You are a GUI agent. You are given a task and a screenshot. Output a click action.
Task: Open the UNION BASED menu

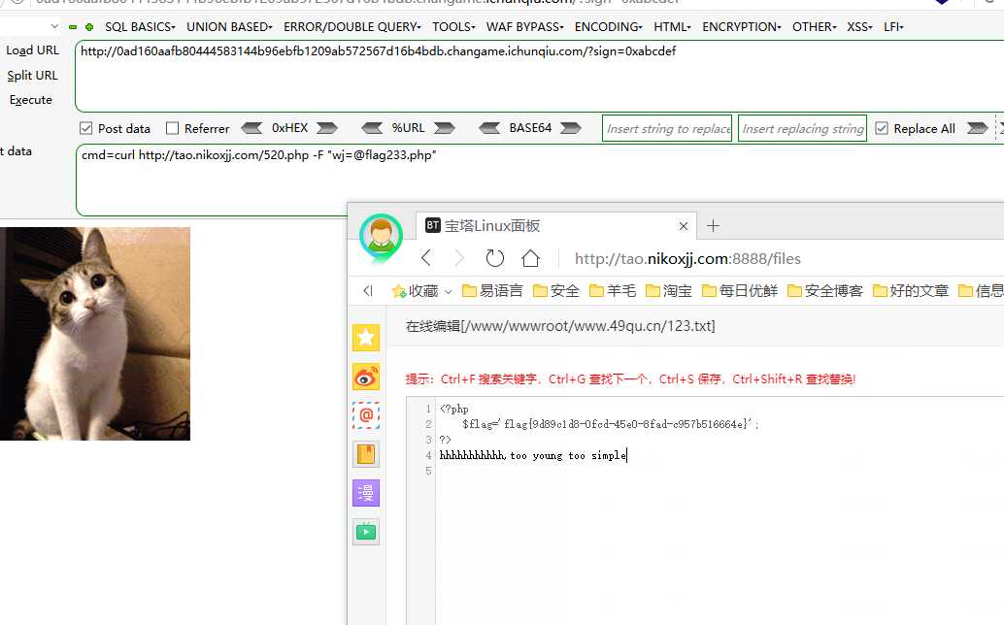tap(229, 27)
